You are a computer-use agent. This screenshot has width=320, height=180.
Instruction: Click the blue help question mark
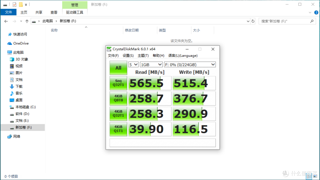[x=316, y=12]
